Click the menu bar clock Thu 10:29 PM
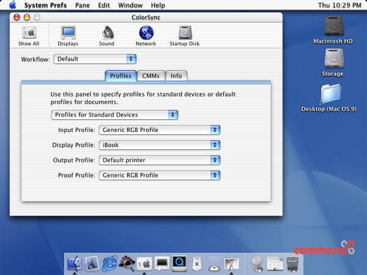The height and width of the screenshot is (275, 367). [339, 5]
